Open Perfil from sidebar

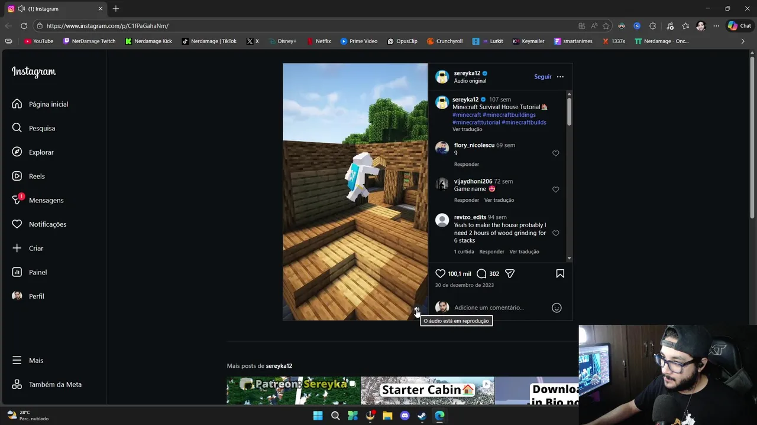tap(28, 296)
